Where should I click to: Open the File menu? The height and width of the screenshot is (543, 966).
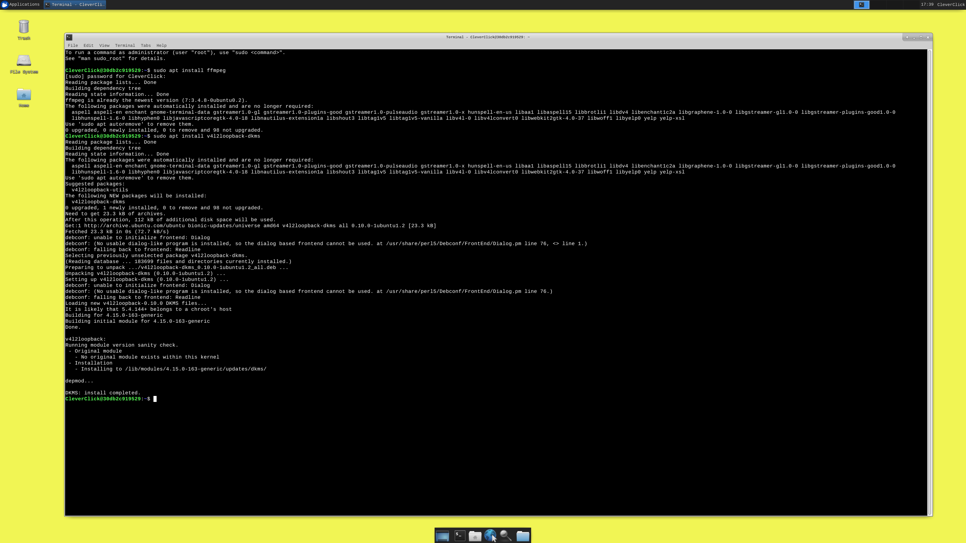(73, 45)
